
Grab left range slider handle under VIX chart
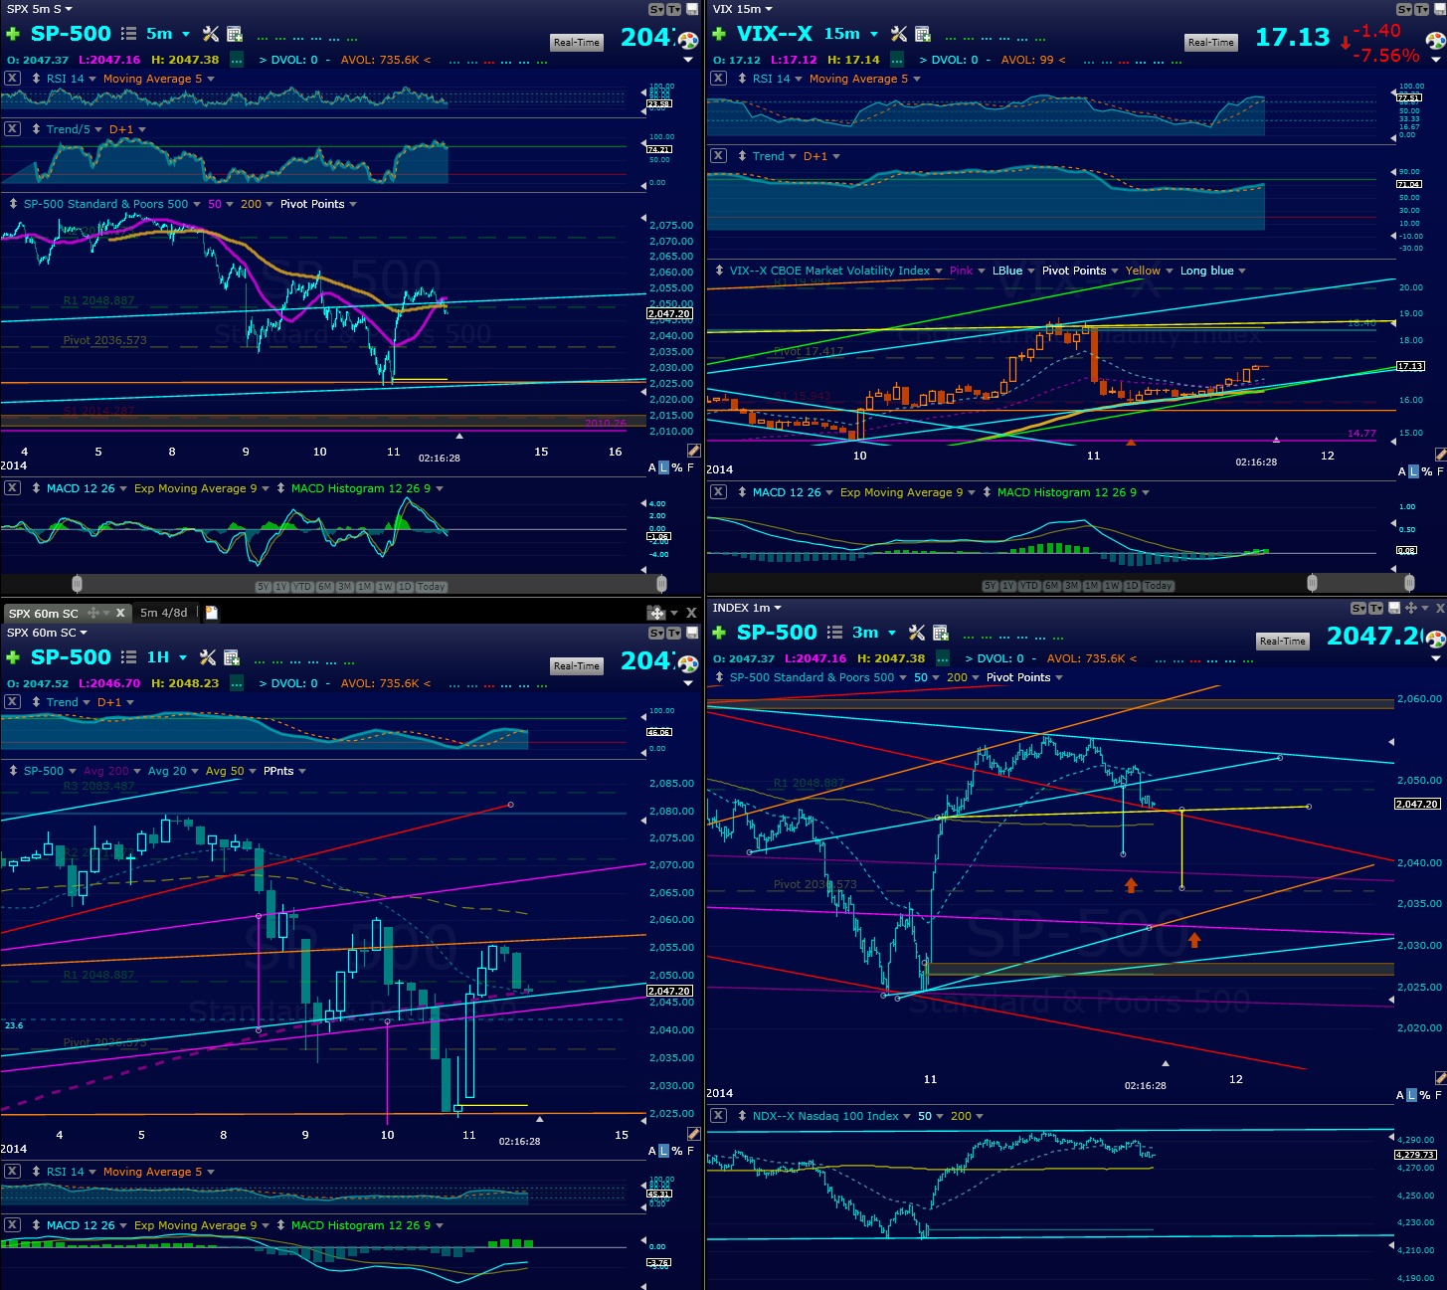[x=1312, y=582]
